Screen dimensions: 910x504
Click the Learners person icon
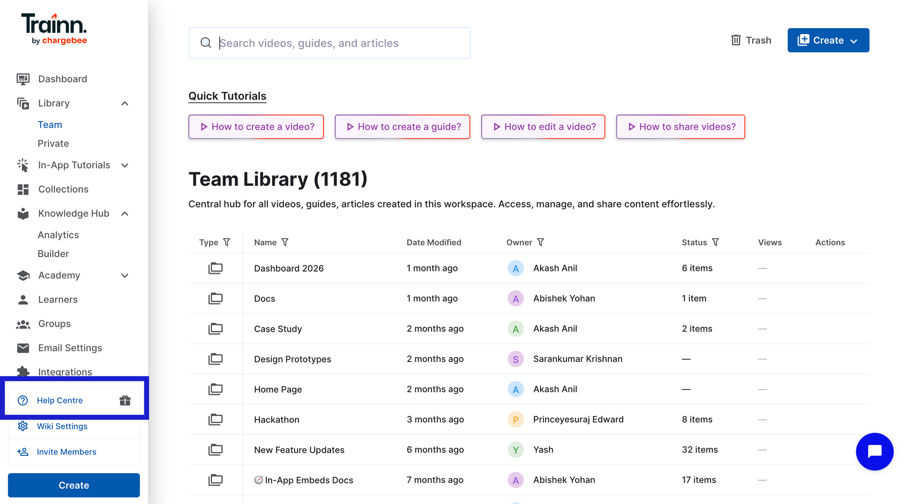click(x=23, y=299)
